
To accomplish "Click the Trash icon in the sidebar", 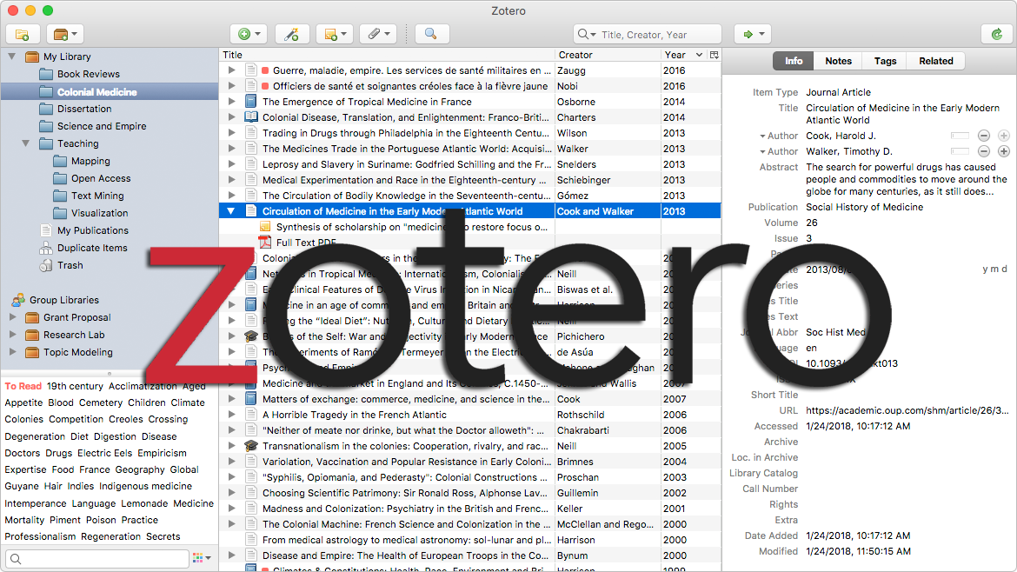I will pos(46,265).
